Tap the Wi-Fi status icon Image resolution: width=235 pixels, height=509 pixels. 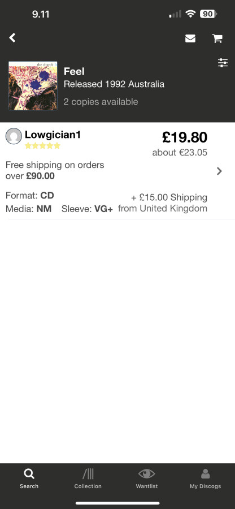tap(190, 14)
